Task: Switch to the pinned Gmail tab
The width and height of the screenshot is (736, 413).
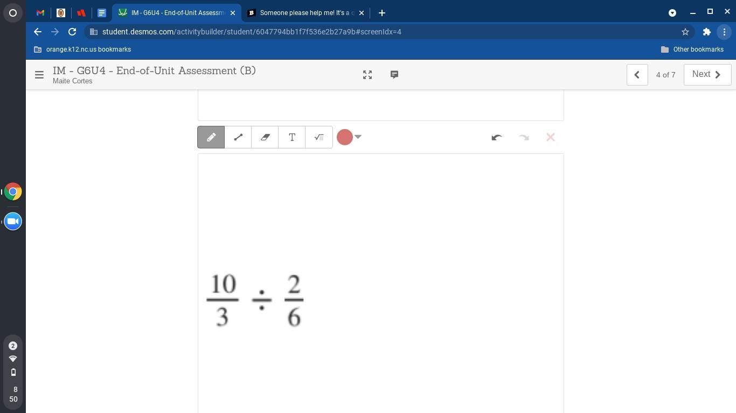Action: coord(40,13)
